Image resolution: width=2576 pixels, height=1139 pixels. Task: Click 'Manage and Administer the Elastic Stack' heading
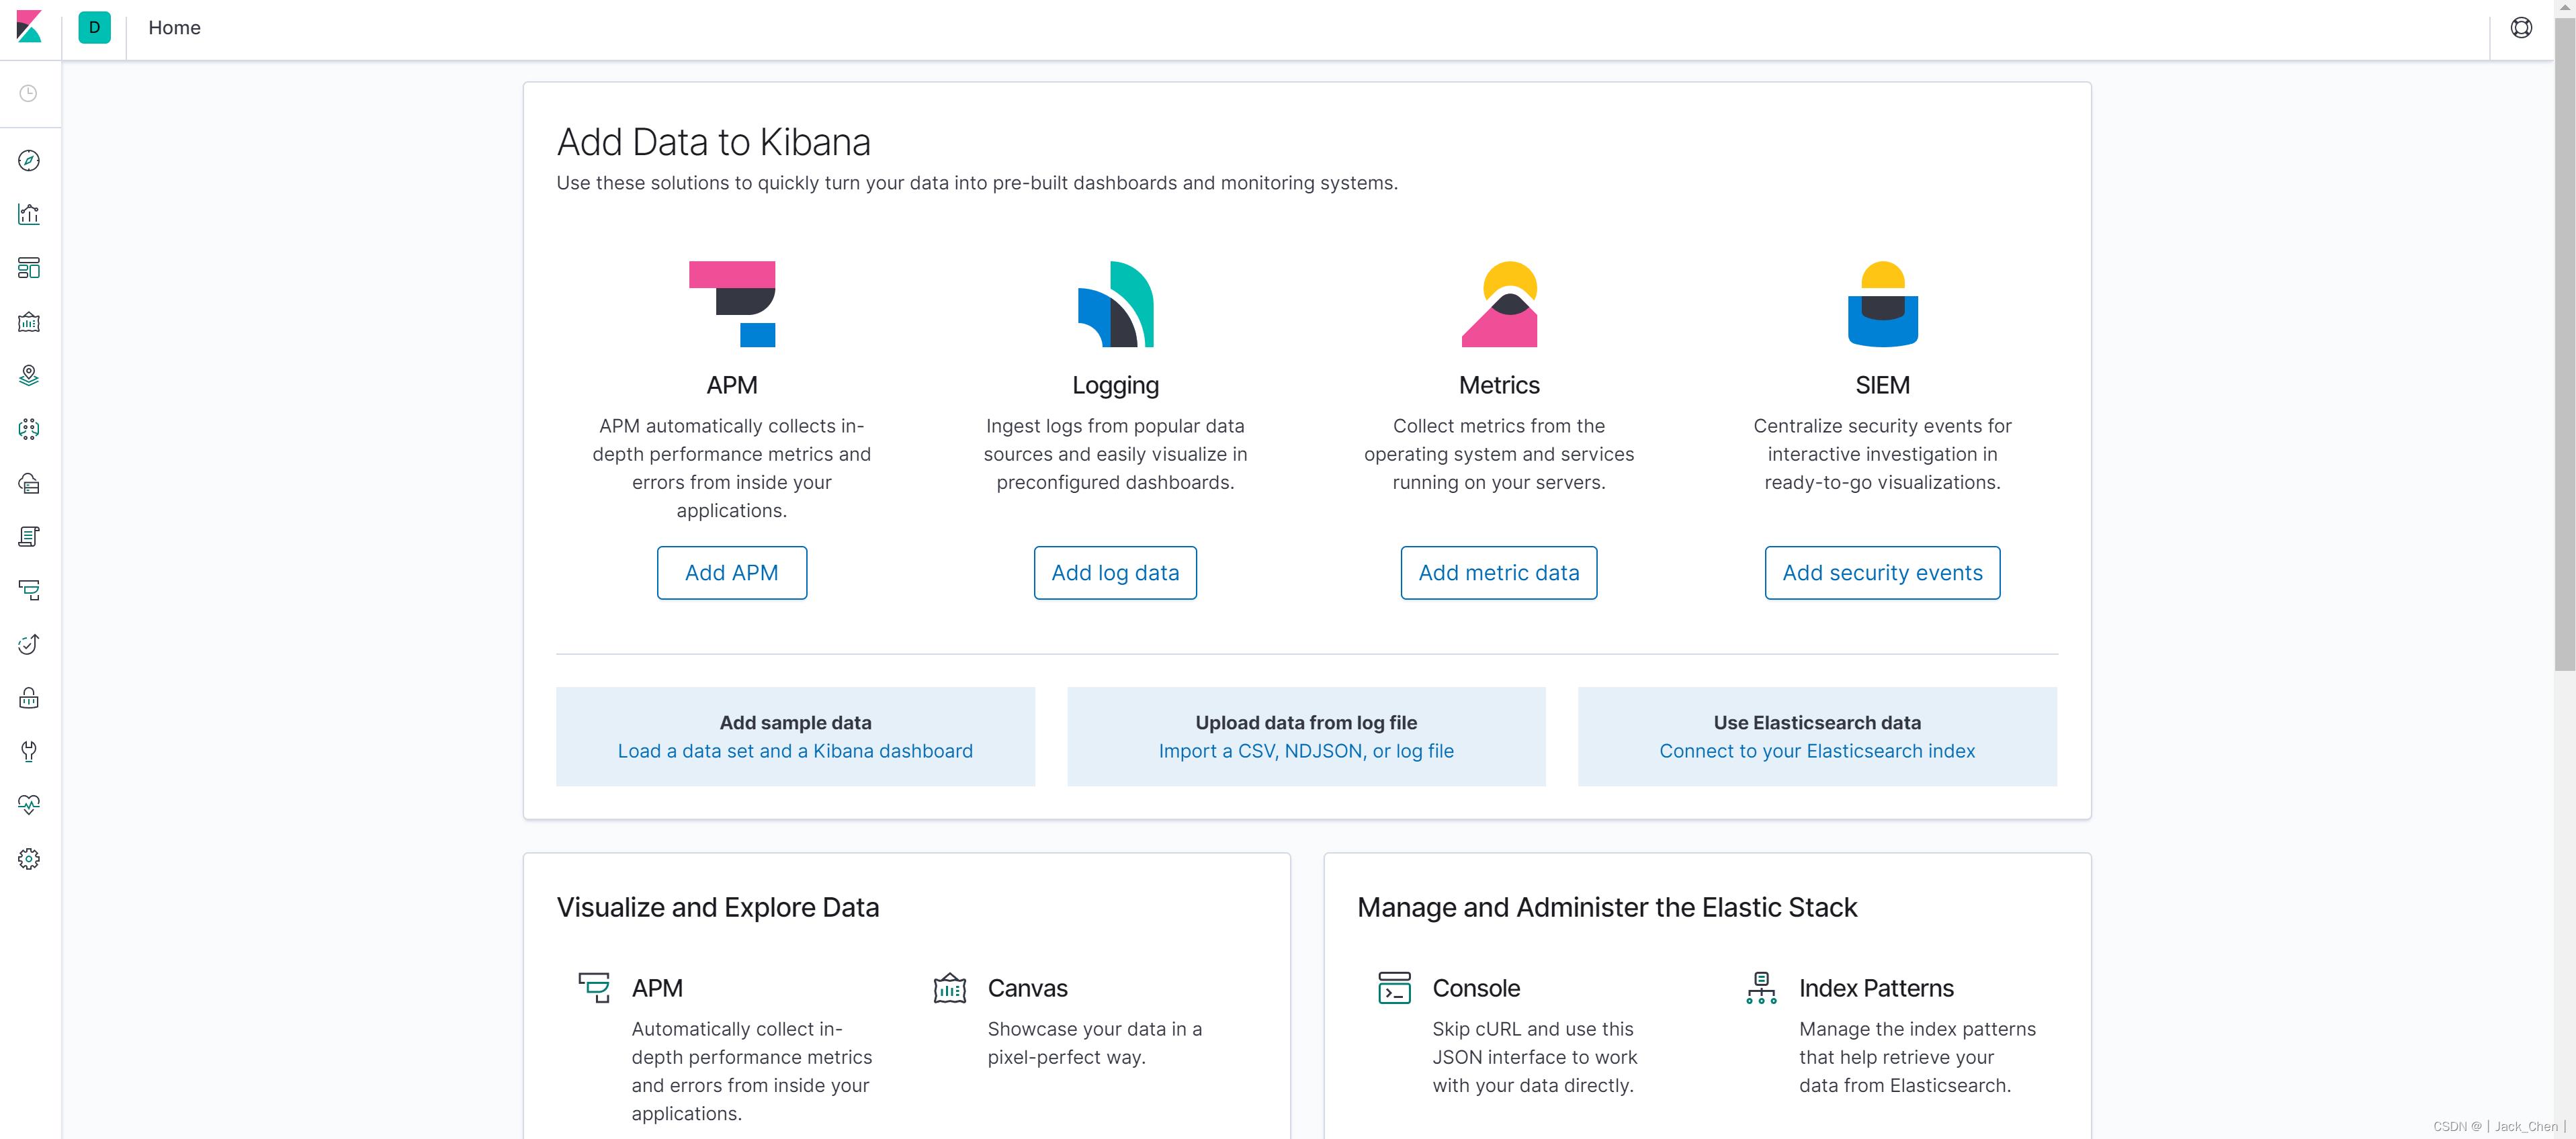(1607, 907)
